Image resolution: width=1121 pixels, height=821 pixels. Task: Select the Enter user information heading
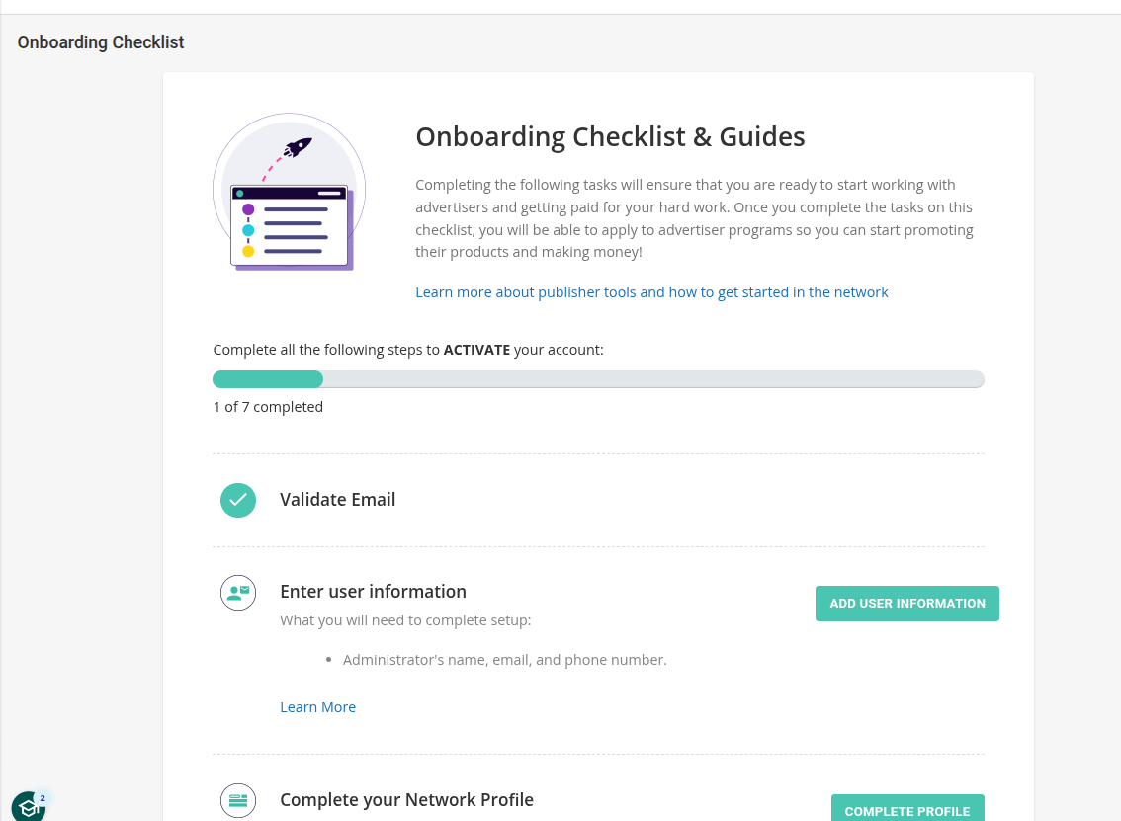pos(373,592)
